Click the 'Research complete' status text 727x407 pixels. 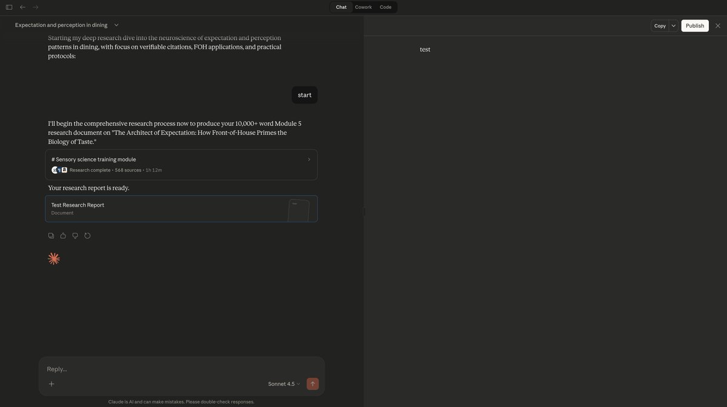click(90, 170)
